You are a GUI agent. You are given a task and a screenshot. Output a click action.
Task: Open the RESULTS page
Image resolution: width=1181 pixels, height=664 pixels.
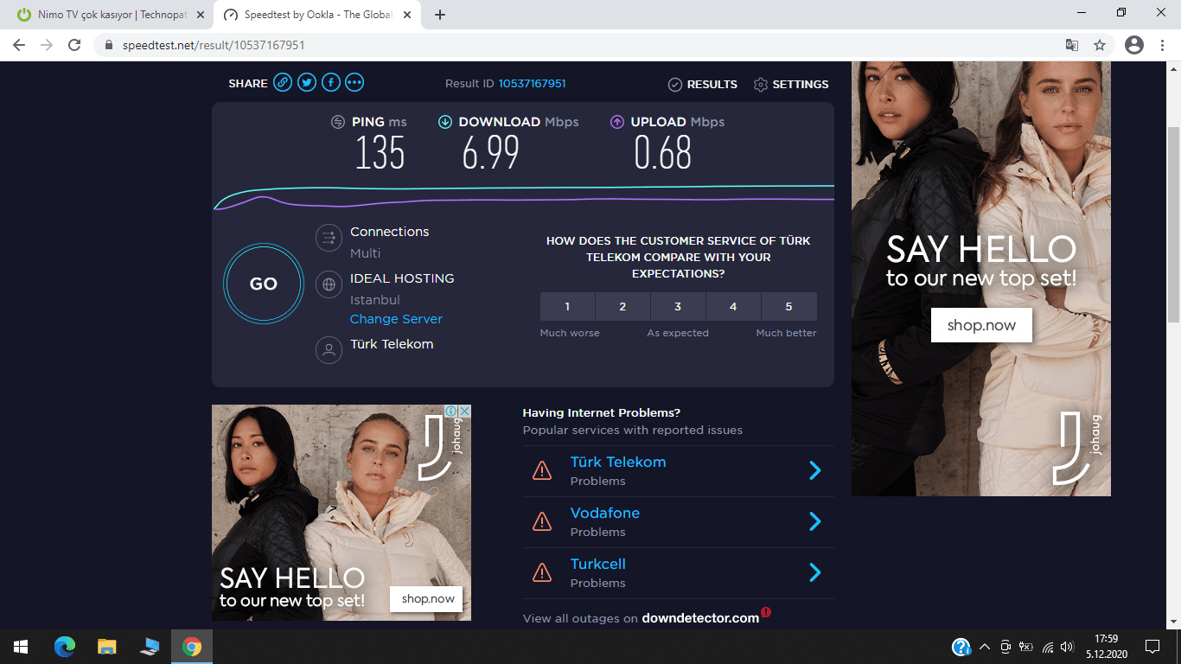pos(703,84)
